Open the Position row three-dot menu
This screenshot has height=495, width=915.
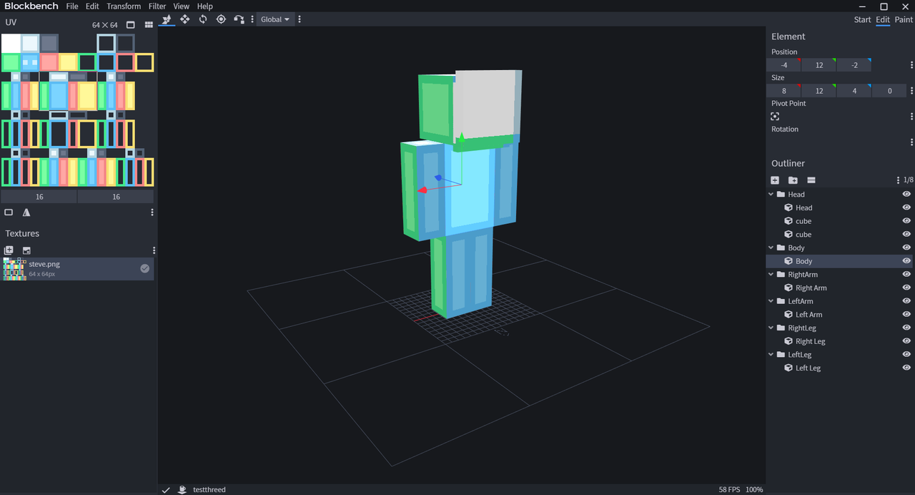[x=911, y=65]
